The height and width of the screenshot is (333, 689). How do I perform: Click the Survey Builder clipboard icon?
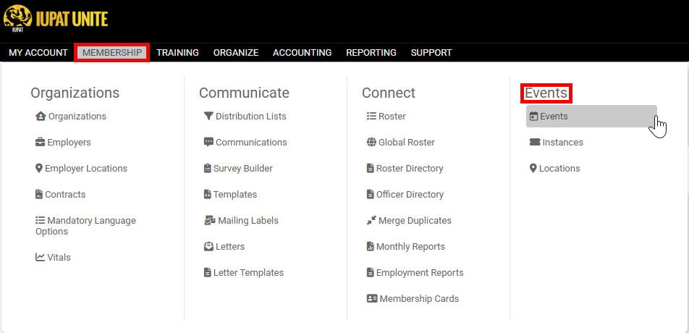pos(208,168)
